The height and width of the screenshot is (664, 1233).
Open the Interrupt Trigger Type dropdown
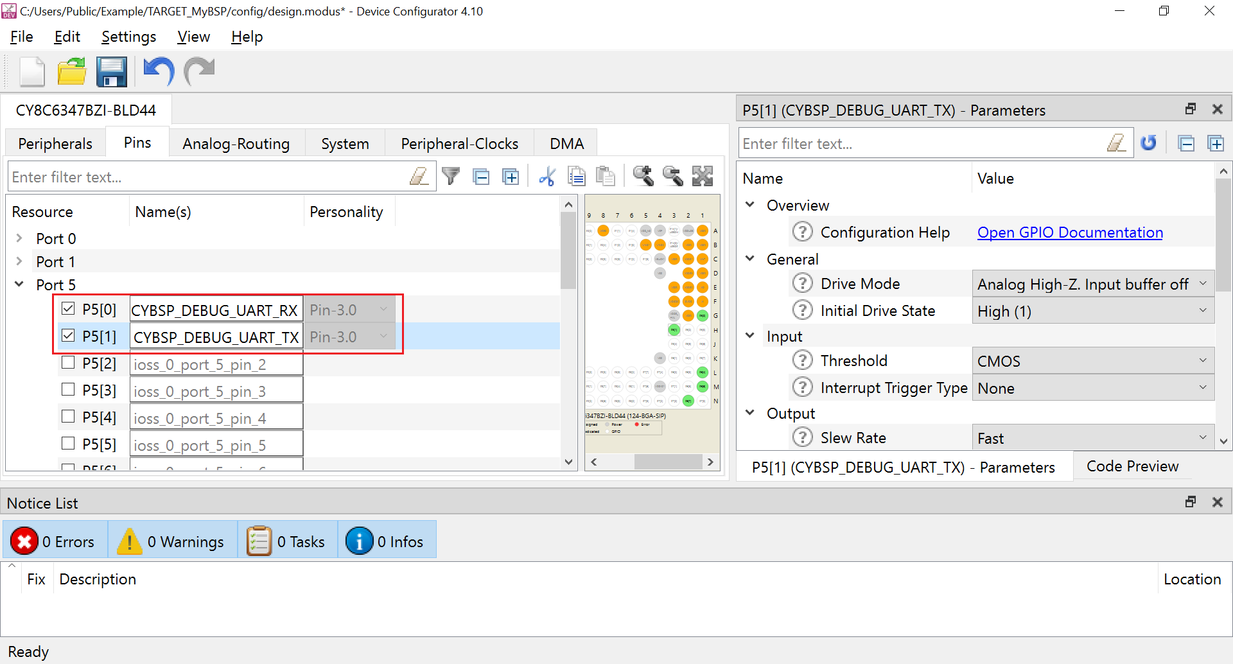click(1093, 388)
